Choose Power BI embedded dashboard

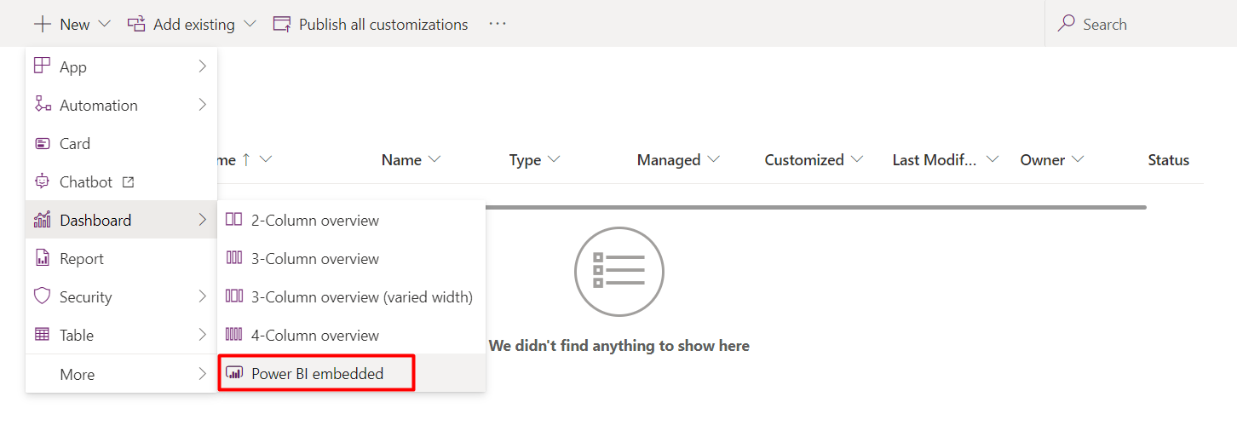(x=351, y=373)
